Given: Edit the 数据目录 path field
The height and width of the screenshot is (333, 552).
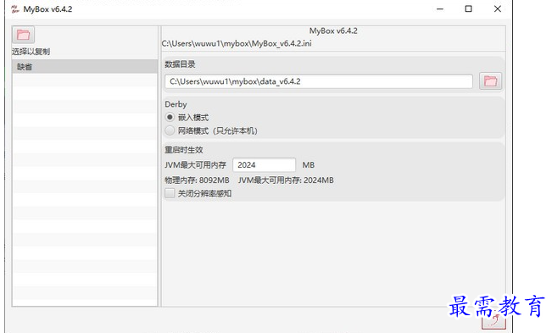Looking at the screenshot, I should (319, 81).
